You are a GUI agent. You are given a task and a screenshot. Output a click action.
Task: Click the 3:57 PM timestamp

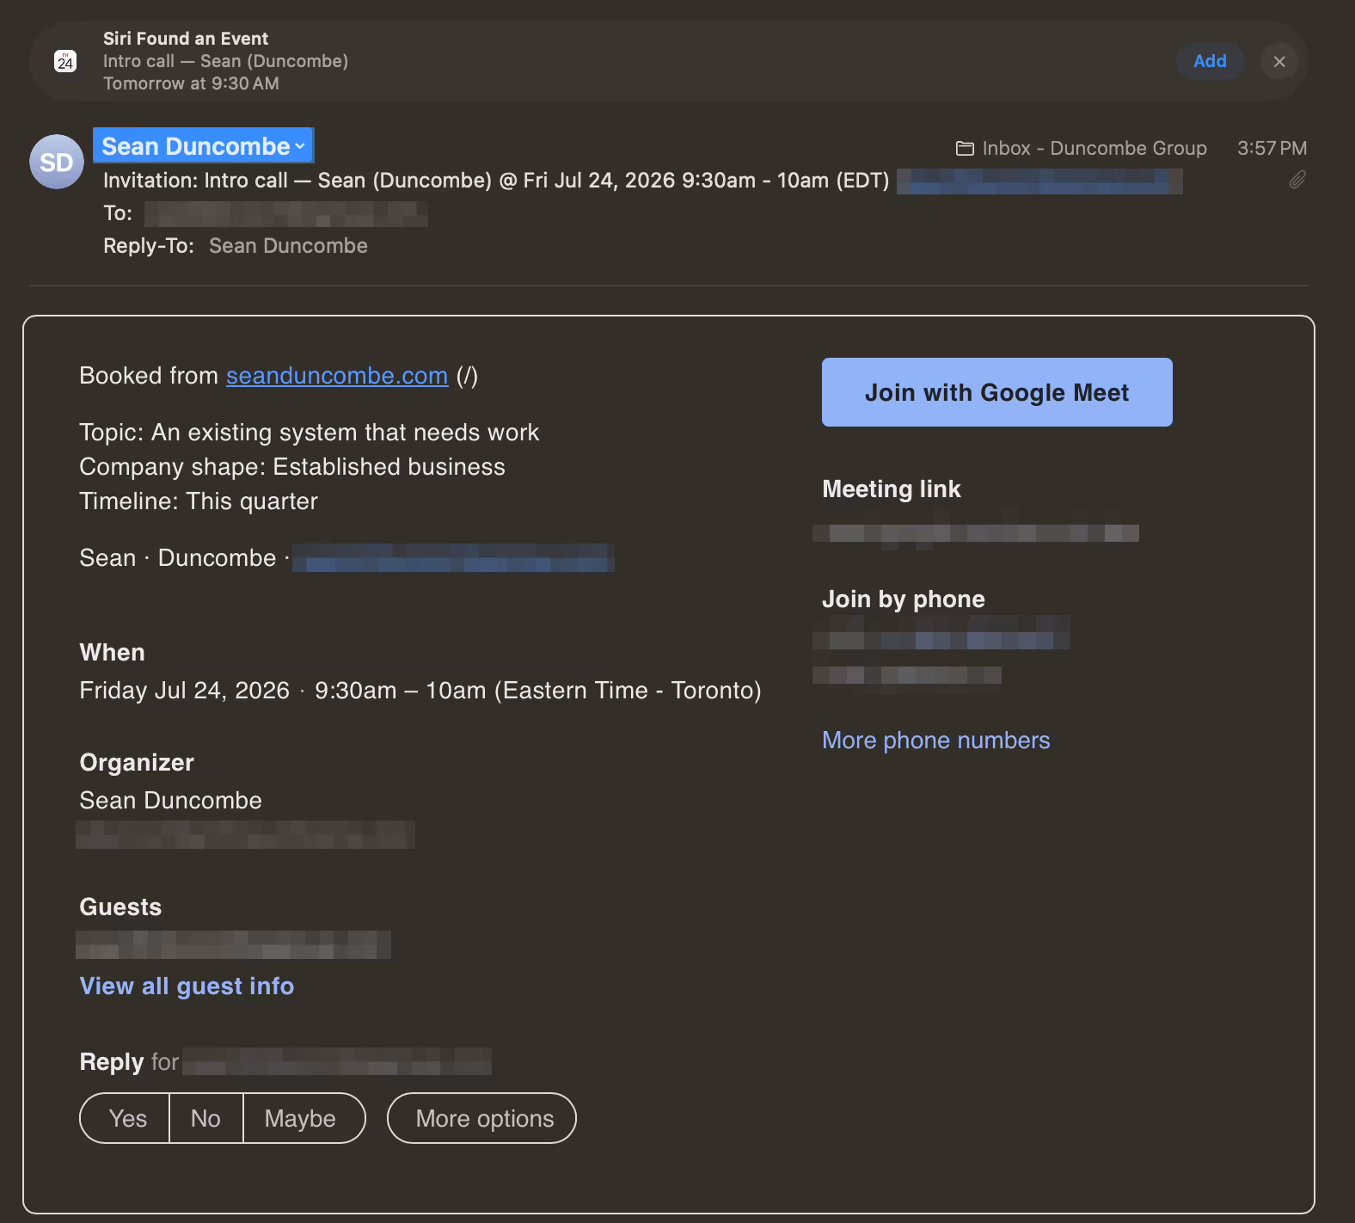(x=1272, y=149)
